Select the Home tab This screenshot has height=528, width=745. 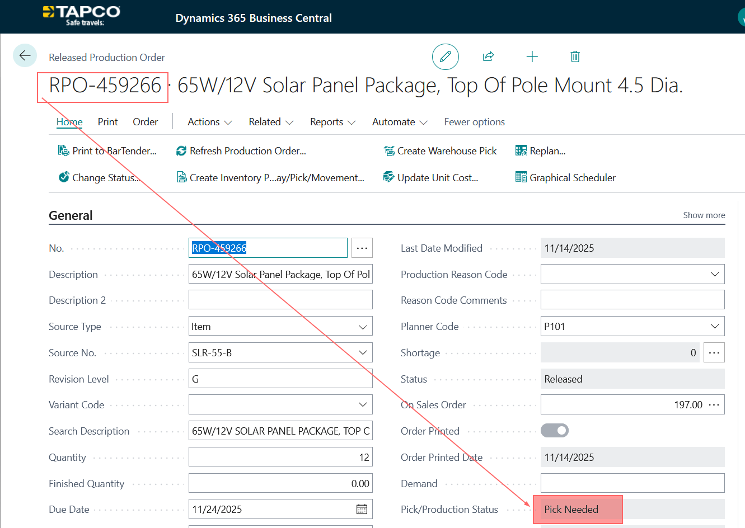tap(69, 122)
